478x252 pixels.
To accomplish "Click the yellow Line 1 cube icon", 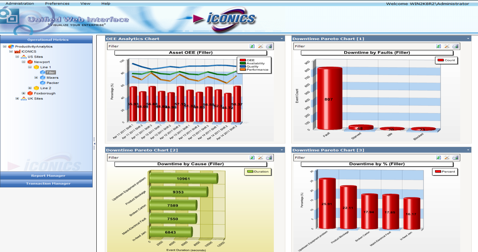I will pyautogui.click(x=36, y=67).
